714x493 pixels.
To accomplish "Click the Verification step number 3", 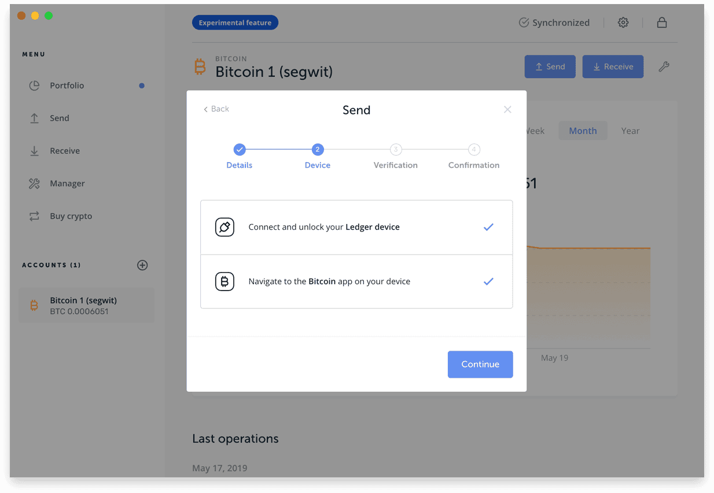I will 396,150.
